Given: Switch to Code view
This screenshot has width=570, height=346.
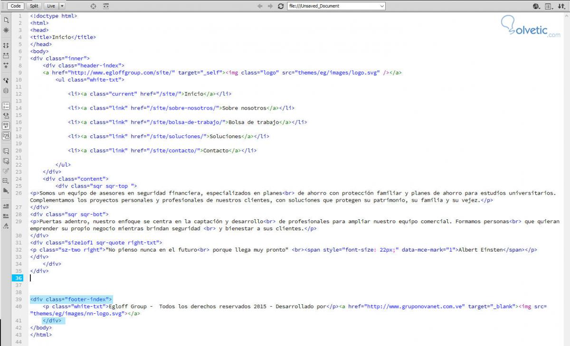Looking at the screenshot, I should 16,6.
